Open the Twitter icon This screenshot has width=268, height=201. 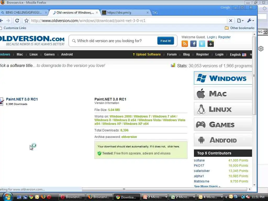[x=202, y=44]
